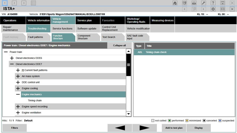Switch to session slot 2
The width and height of the screenshot is (237, 133).
coord(15,3)
